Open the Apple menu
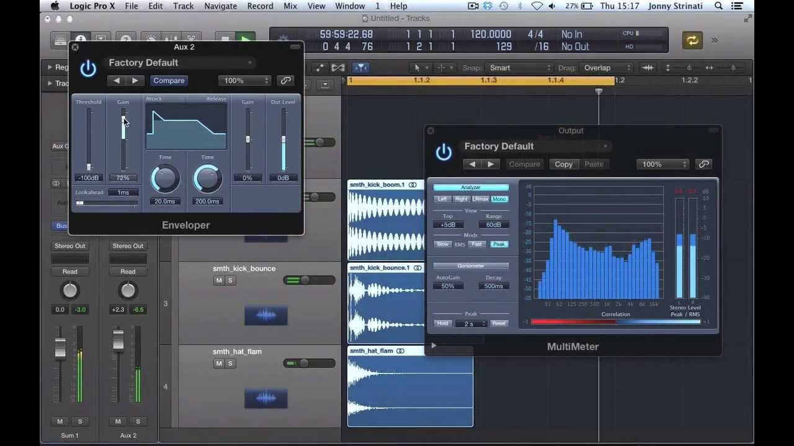Image resolution: width=794 pixels, height=446 pixels. (x=55, y=6)
